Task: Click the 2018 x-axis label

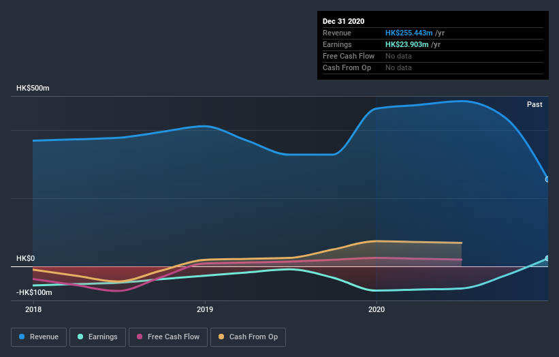Action: tap(33, 309)
